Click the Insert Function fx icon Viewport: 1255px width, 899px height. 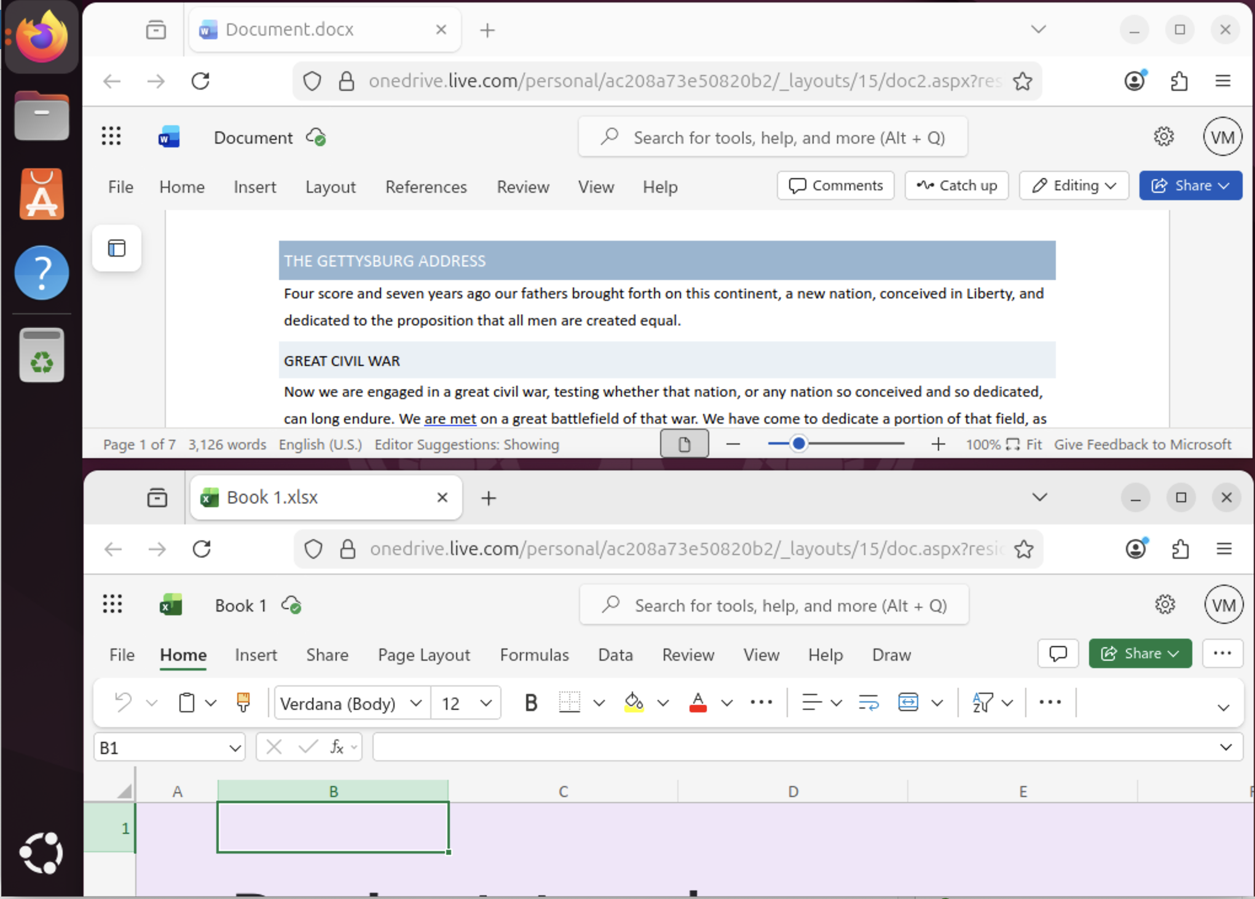coord(337,747)
